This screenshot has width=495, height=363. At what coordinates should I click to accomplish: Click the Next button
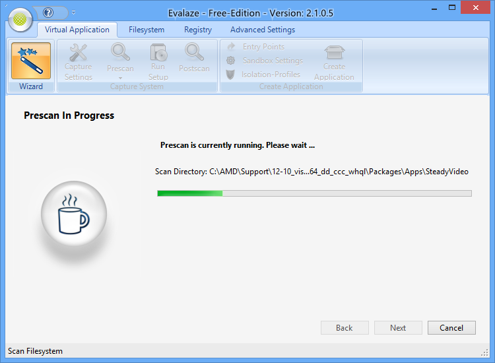click(398, 327)
